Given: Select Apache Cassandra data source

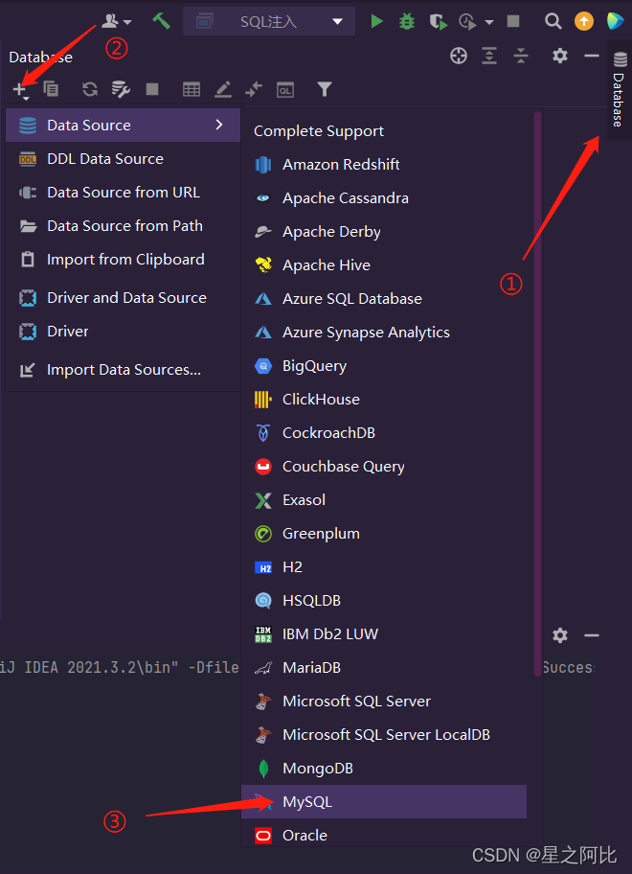Looking at the screenshot, I should 384,197.
